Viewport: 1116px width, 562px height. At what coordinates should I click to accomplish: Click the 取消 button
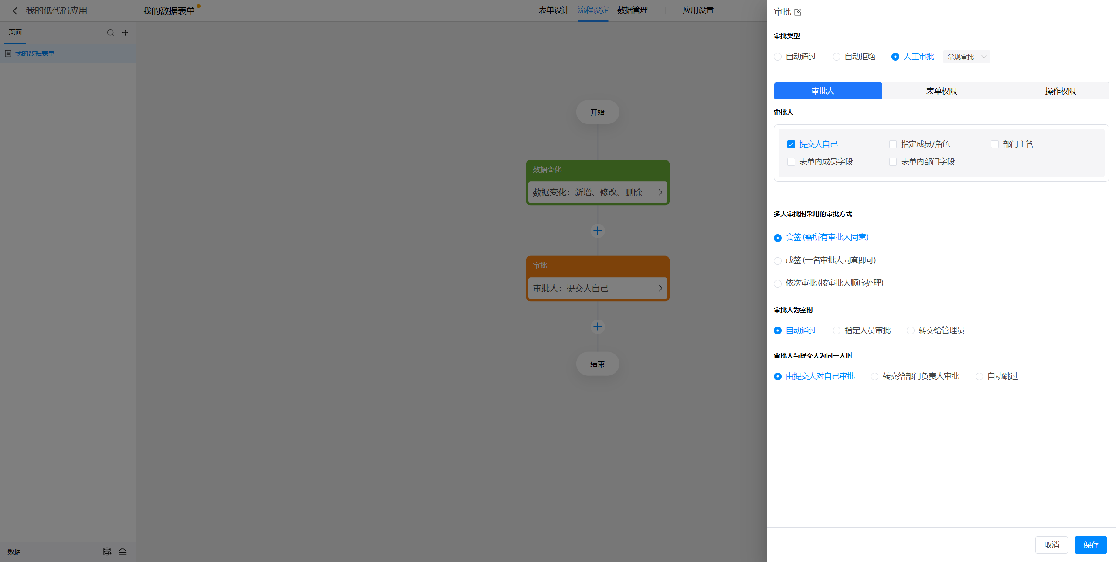coord(1051,545)
